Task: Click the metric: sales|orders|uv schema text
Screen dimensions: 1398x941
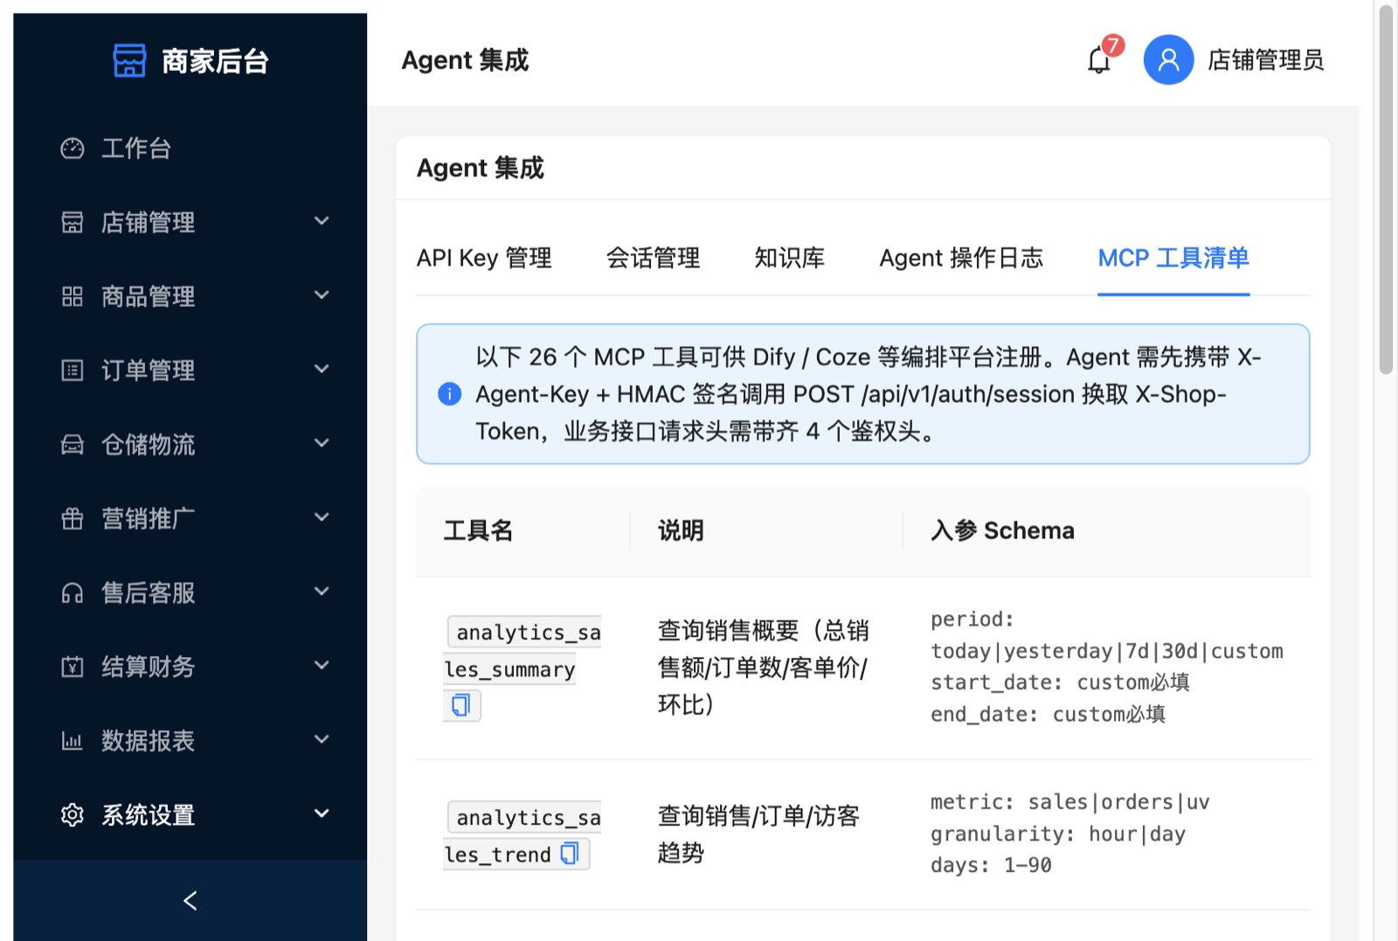Action: tap(1070, 802)
